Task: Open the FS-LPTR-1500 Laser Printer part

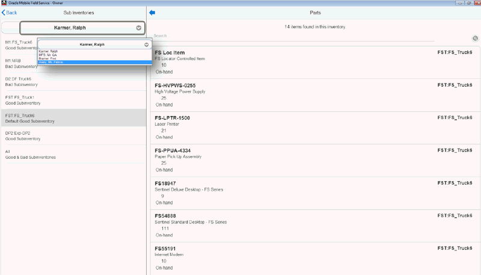Action: click(315, 128)
